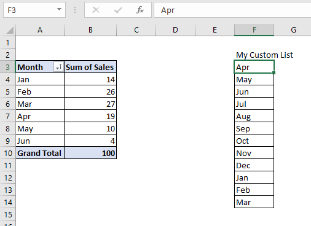Screen dimensions: 311x226
Task: Select column B header
Action: click(x=90, y=30)
